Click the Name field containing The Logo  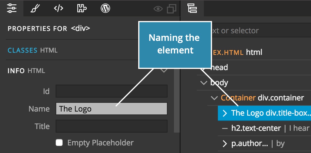[x=112, y=109]
